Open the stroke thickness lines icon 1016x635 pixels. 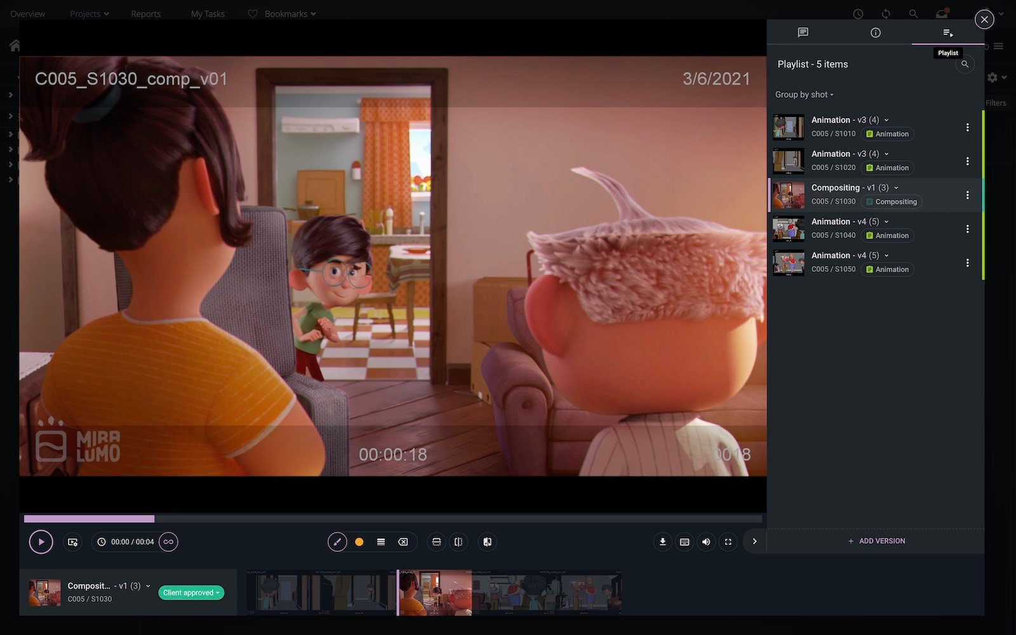pyautogui.click(x=381, y=542)
